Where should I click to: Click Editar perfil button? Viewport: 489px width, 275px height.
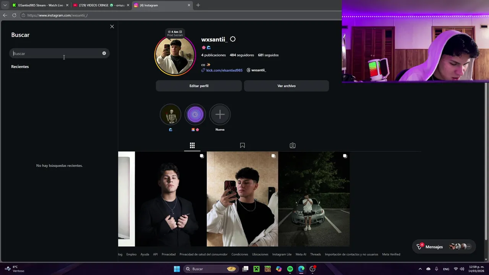point(199,86)
